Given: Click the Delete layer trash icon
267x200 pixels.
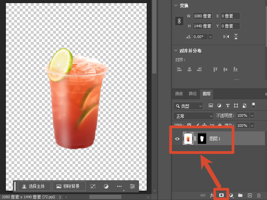Looking at the screenshot, I should click(x=259, y=195).
